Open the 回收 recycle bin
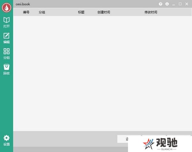 tap(6, 69)
